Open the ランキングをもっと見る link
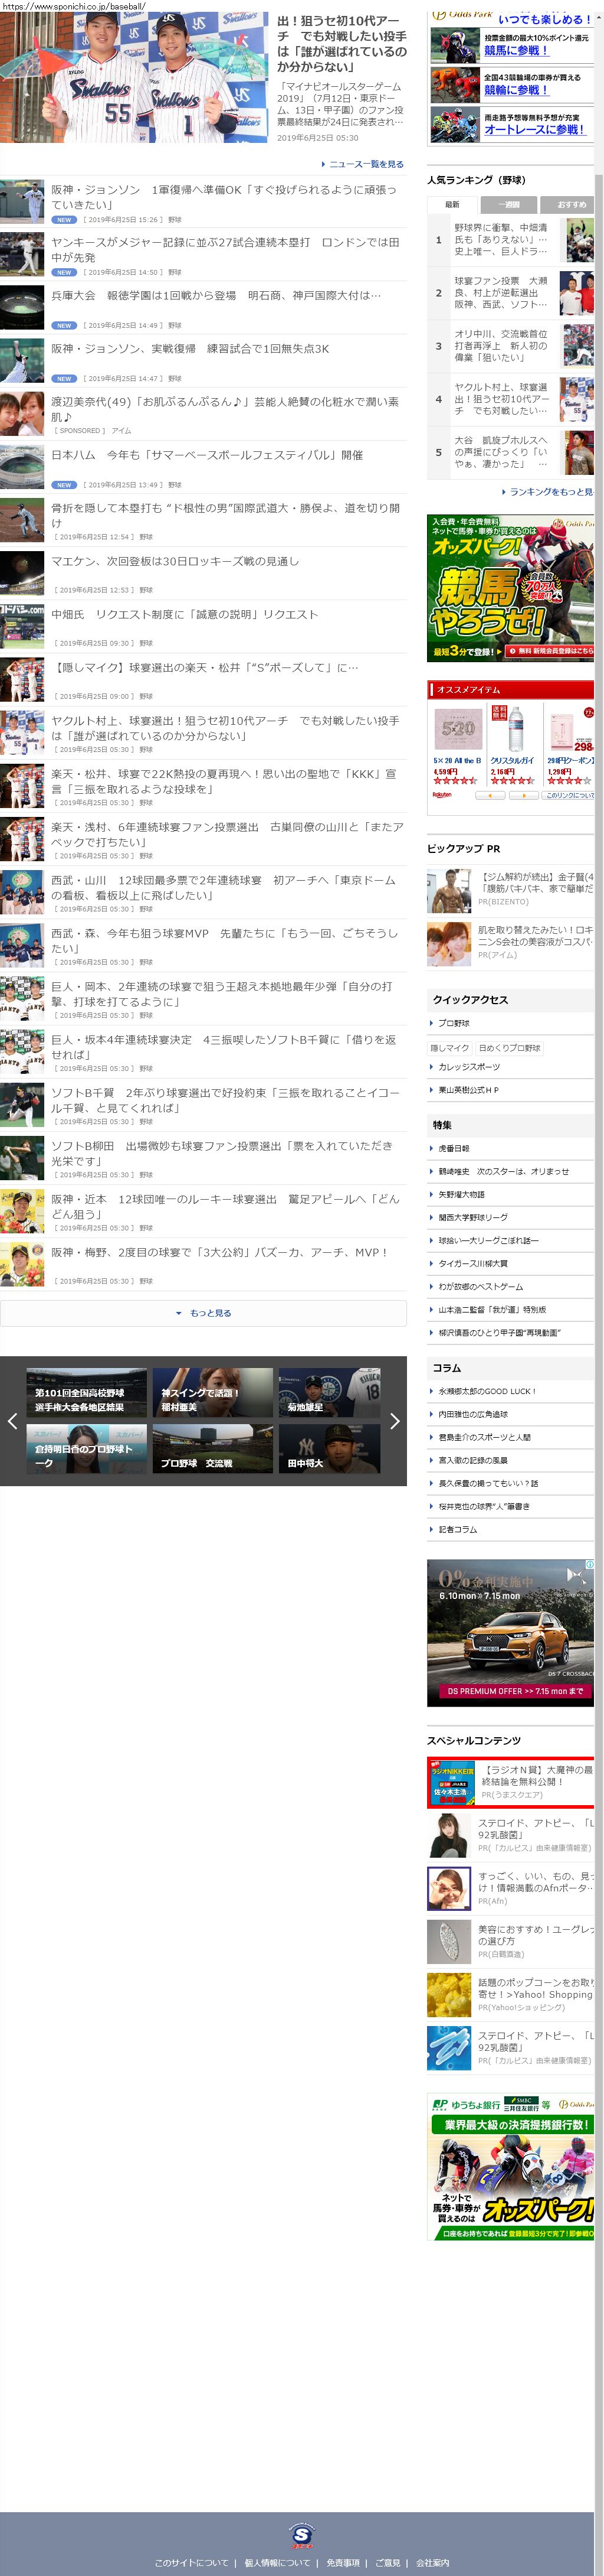Screen dimensions: 604x2576 (547, 492)
